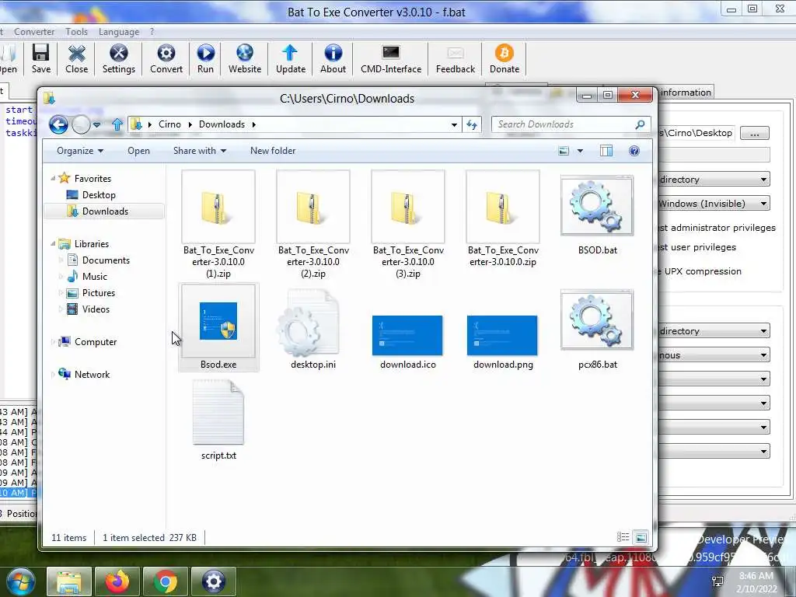Change view icon in Explorer toolbar
The image size is (796, 597).
[564, 151]
